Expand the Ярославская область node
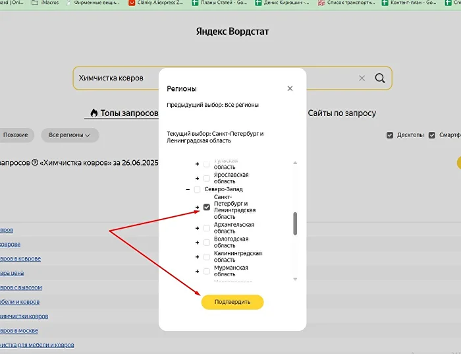The width and height of the screenshot is (461, 354). point(198,179)
